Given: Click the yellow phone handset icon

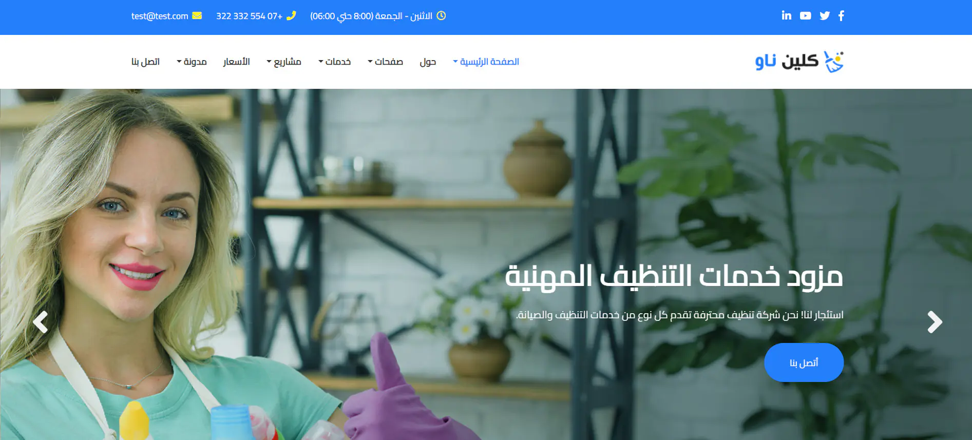Looking at the screenshot, I should (x=291, y=16).
